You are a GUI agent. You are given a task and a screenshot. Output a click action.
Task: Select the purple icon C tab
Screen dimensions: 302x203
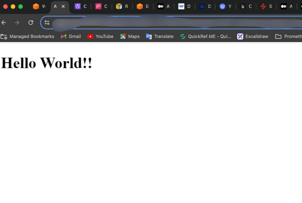coord(81,6)
